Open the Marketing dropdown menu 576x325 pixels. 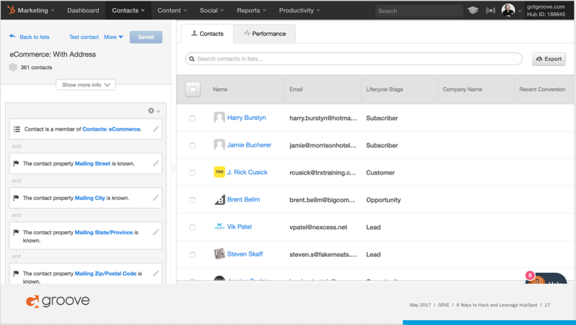35,10
